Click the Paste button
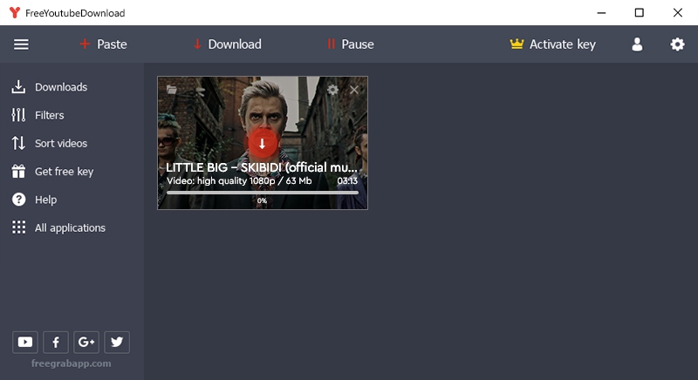This screenshot has height=380, width=698. 103,44
